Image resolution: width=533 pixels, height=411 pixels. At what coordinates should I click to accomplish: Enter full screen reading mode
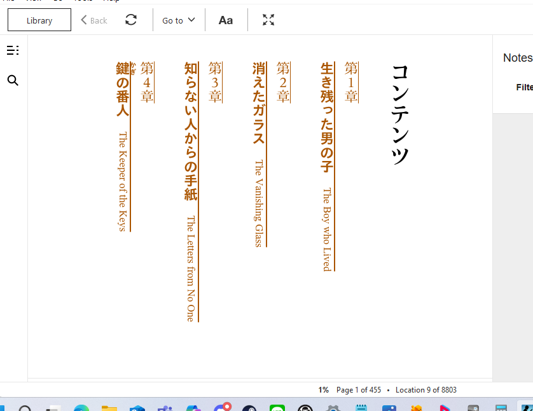[268, 20]
